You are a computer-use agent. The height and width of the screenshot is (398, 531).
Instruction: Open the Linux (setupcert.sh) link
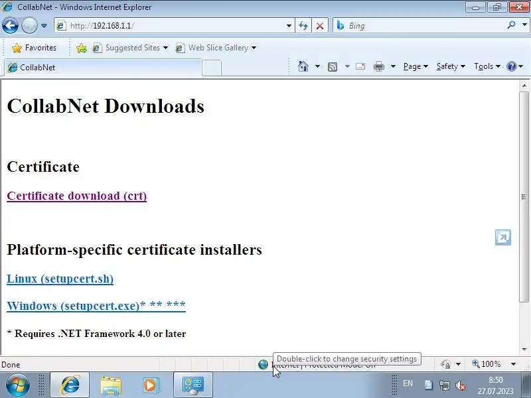[60, 279]
